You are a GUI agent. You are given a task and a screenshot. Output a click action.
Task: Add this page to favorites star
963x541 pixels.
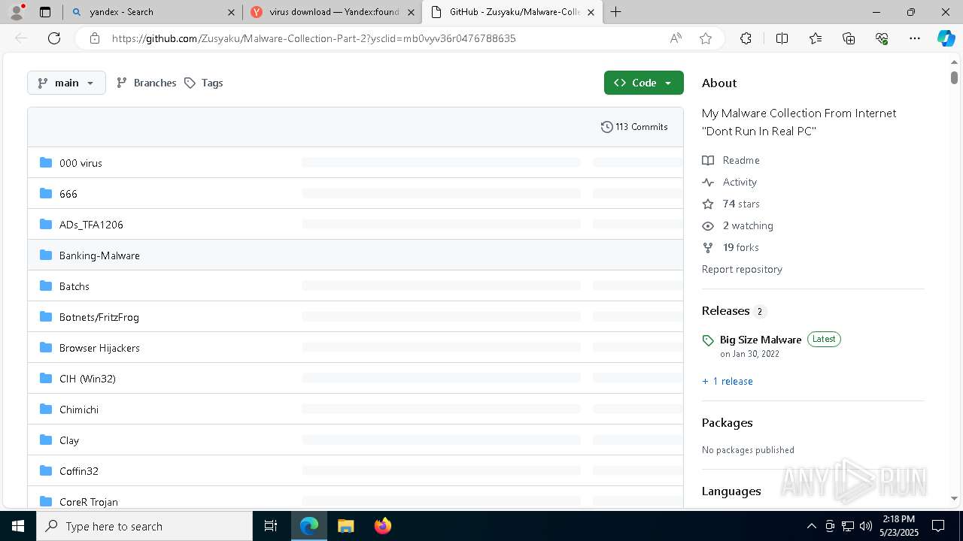click(706, 38)
